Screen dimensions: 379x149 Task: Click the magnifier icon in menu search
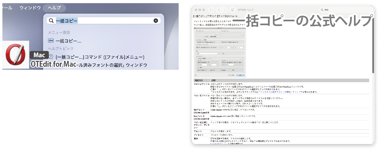click(x=51, y=21)
